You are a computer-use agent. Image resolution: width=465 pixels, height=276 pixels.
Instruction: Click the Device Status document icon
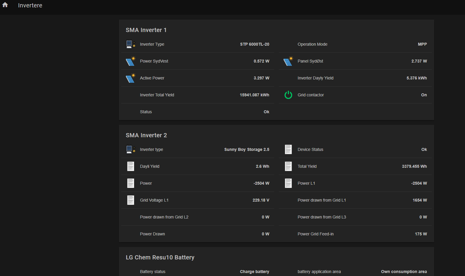click(x=288, y=149)
